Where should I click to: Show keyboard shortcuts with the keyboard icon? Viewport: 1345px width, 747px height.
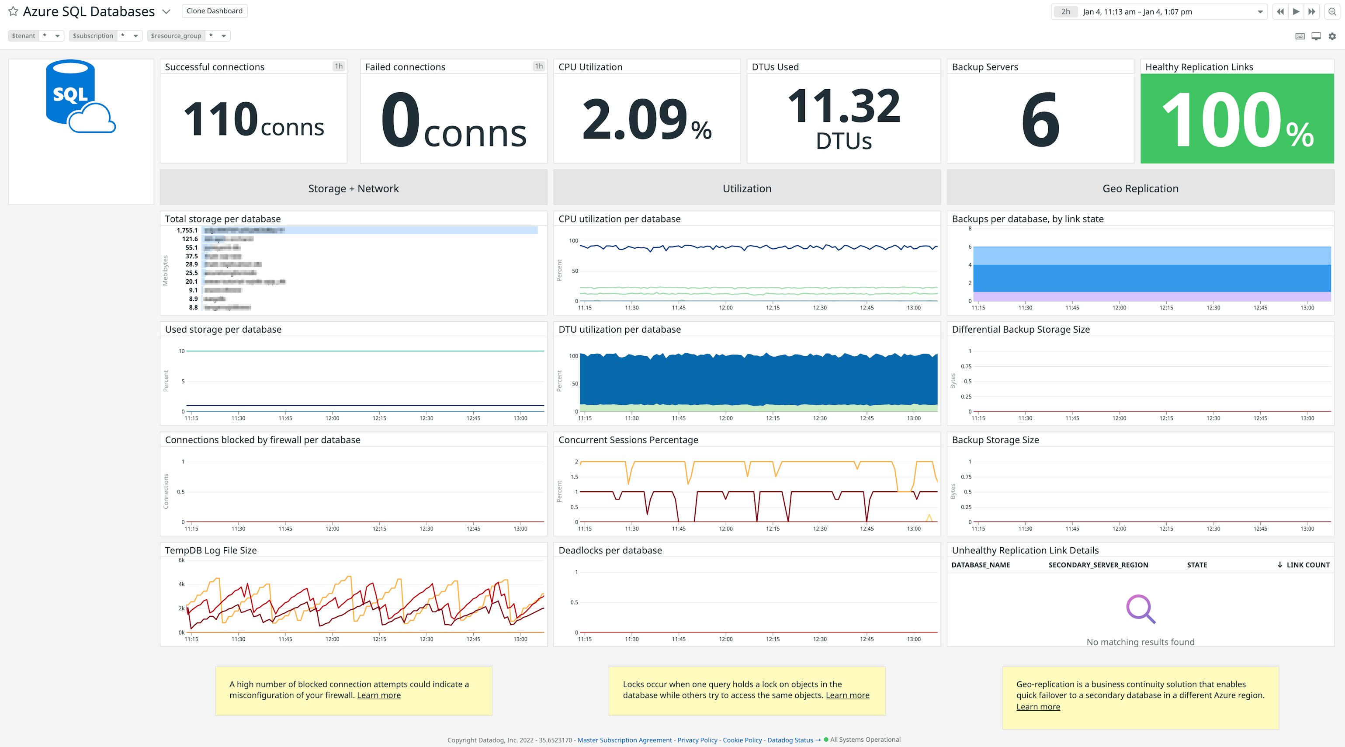click(1300, 35)
